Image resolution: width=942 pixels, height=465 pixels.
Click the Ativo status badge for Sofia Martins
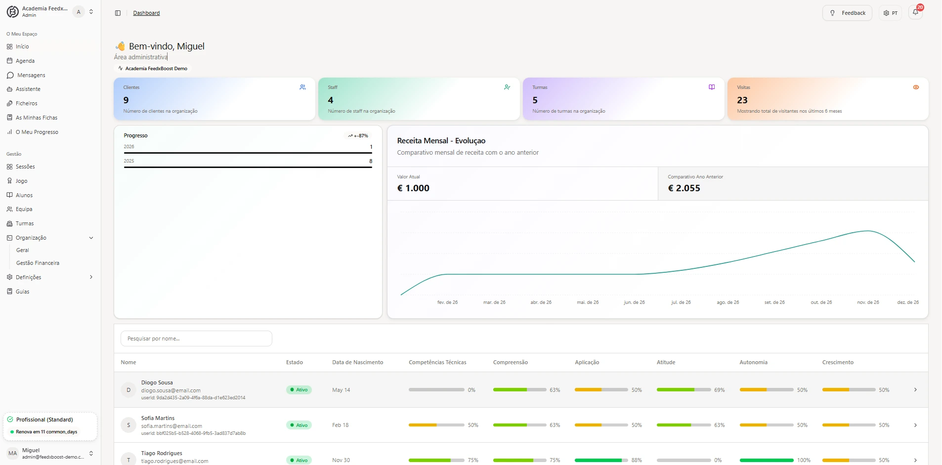tap(299, 424)
